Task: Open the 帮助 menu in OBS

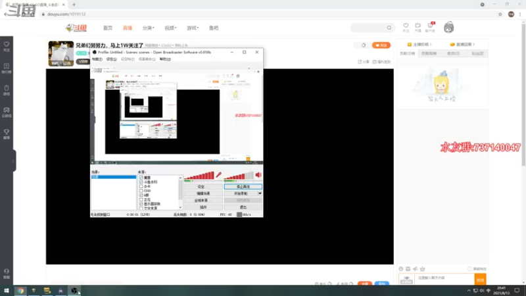Action: (165, 59)
